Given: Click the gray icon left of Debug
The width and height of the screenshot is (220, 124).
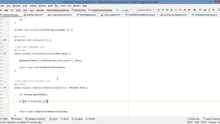Looking at the screenshot, I should tap(167, 10).
